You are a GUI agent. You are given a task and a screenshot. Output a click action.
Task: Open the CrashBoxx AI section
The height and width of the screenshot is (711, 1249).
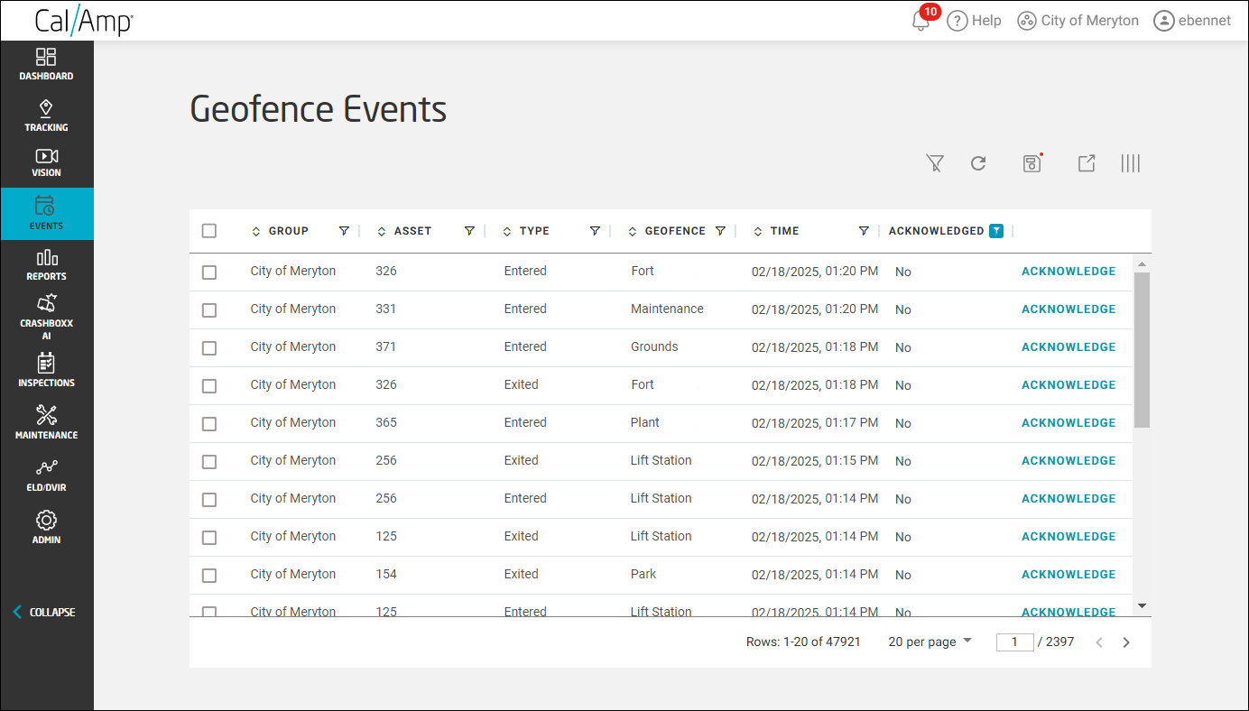coord(47,318)
